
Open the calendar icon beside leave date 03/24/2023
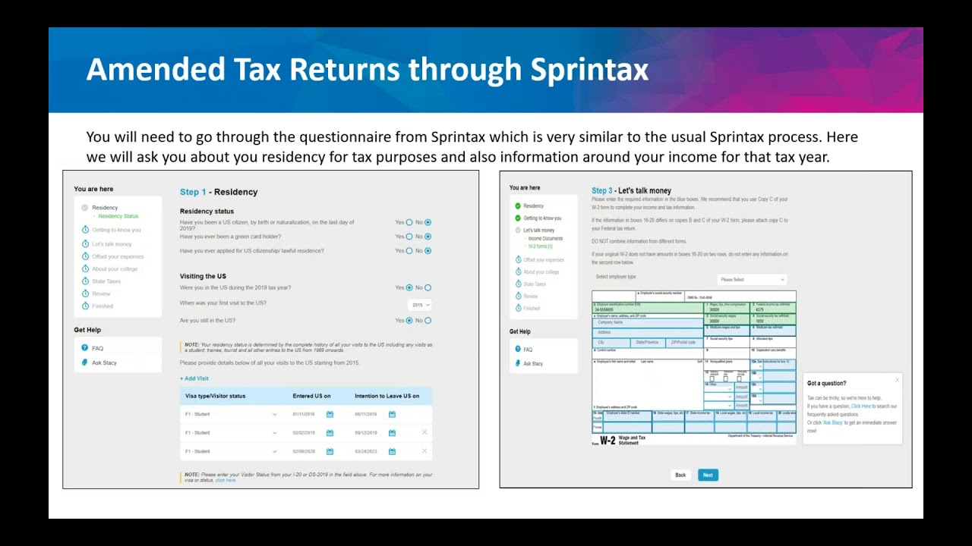(x=392, y=451)
